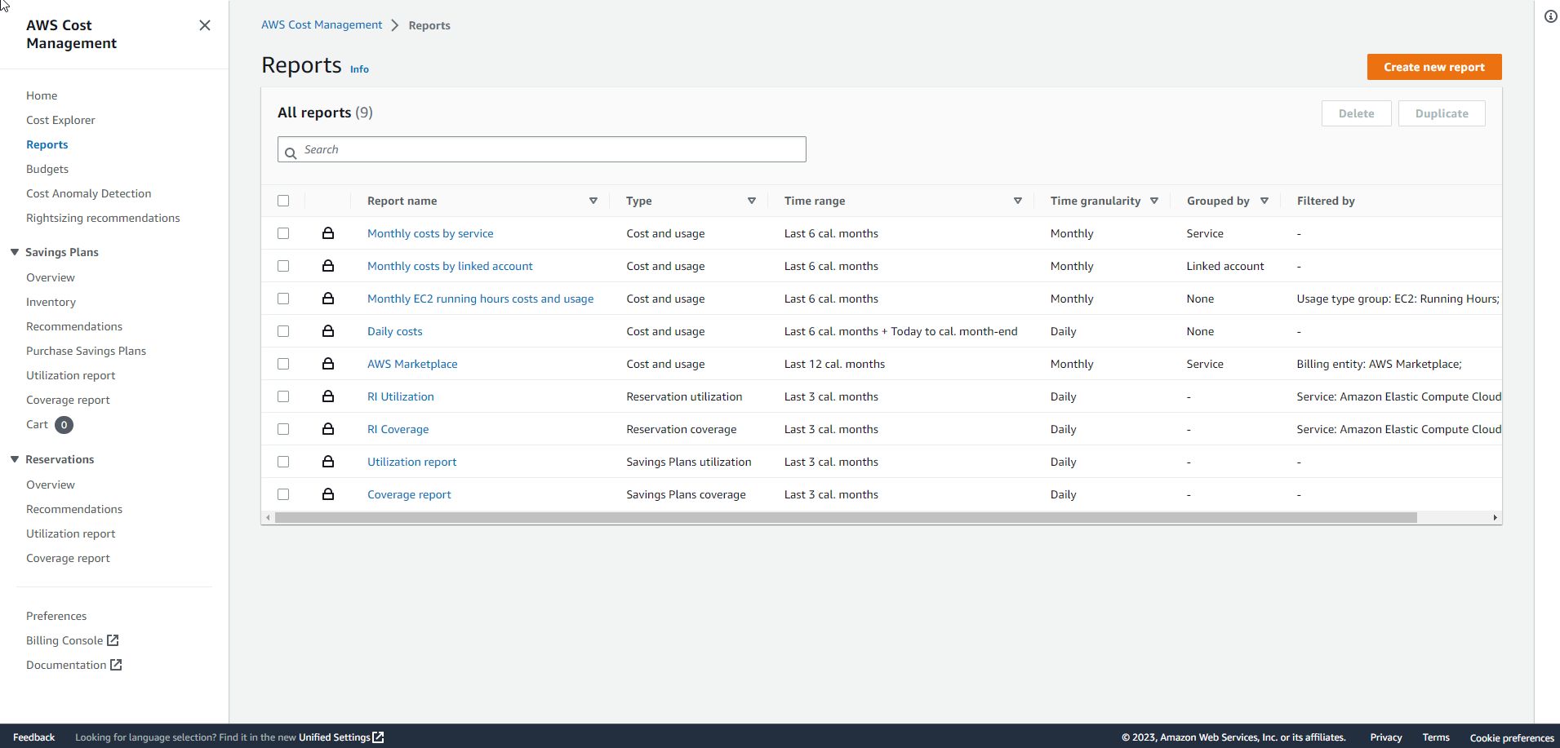Screen dimensions: 1560x748
Task: Open Purchase Savings Plans
Action: pos(86,351)
